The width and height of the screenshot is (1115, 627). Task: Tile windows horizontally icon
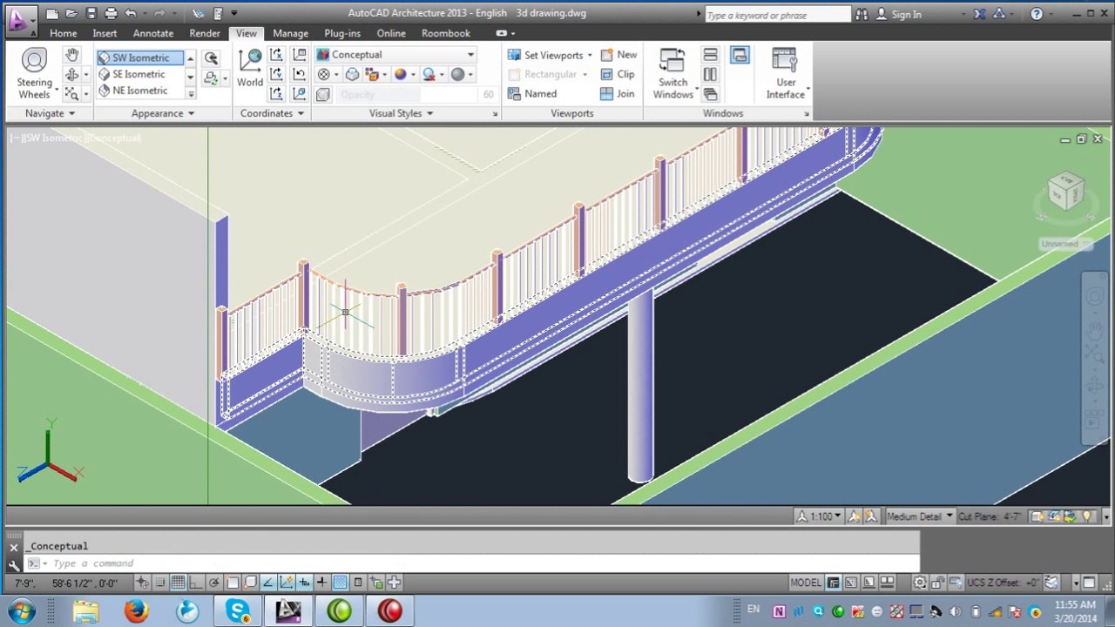pyautogui.click(x=710, y=55)
